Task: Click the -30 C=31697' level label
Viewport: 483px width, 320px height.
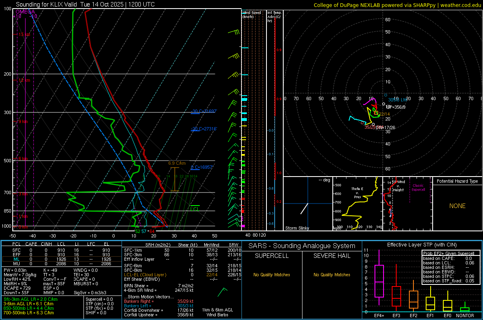Action: pyautogui.click(x=204, y=111)
